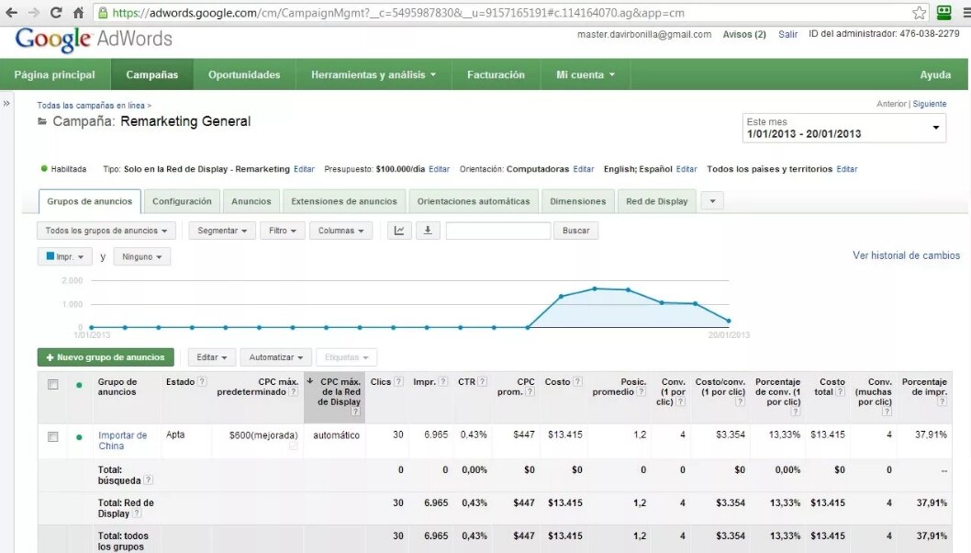Expand the left sidebar chevron
The width and height of the screenshot is (971, 553).
click(x=6, y=104)
